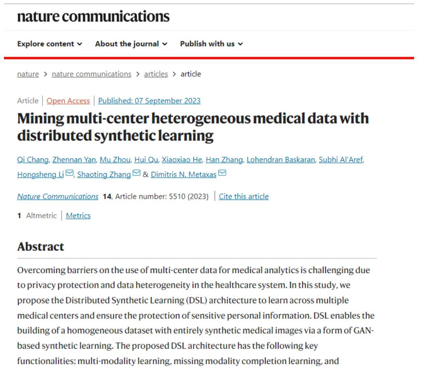Image resolution: width=422 pixels, height=370 pixels.
Task: Click the envelope icon beside Dimitris N. Metaxas
Action: (222, 173)
